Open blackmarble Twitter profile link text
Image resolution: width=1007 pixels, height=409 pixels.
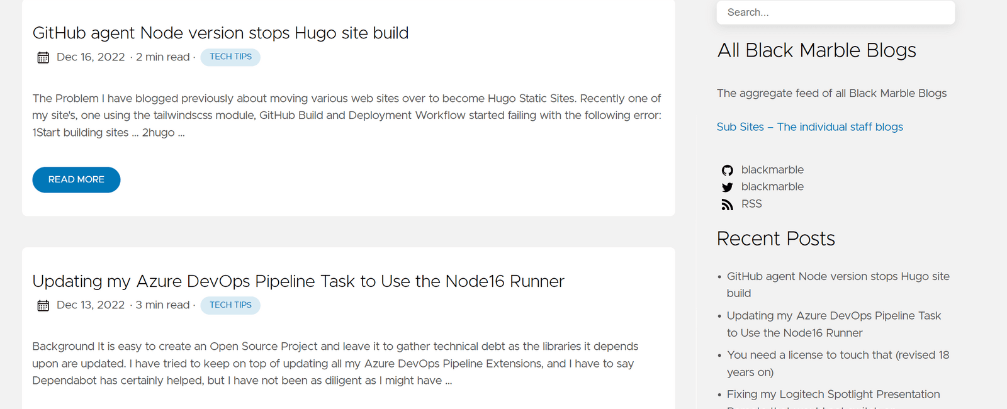pos(772,187)
